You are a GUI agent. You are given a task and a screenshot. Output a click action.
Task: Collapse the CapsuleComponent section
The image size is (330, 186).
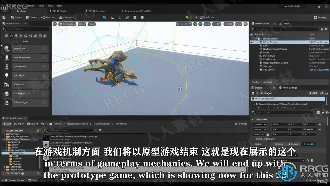click(252, 139)
